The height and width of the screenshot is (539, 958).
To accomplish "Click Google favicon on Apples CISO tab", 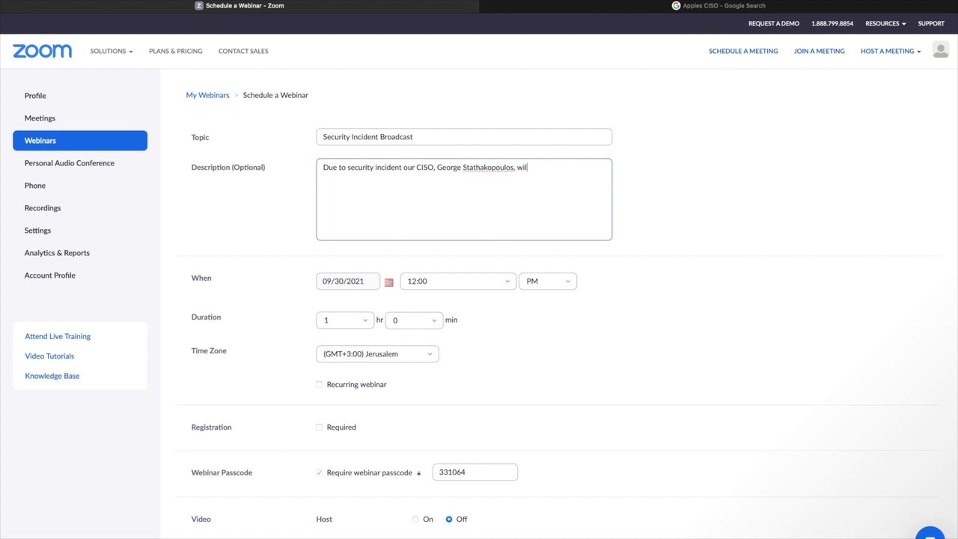I will pyautogui.click(x=676, y=6).
